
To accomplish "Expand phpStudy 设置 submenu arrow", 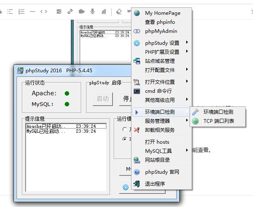I will tap(187, 42).
